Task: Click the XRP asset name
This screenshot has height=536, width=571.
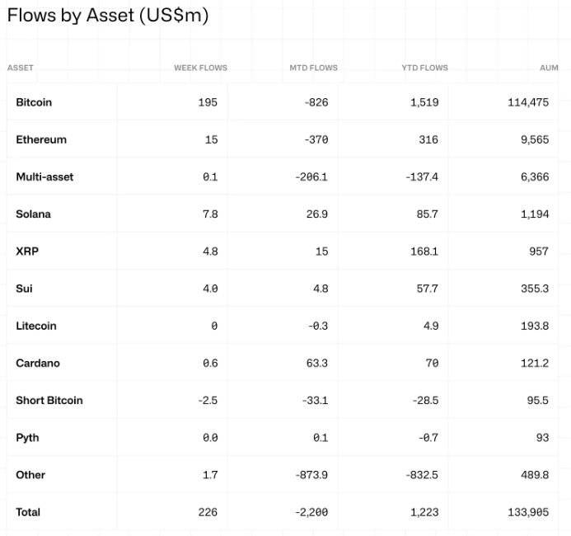Action: 27,251
